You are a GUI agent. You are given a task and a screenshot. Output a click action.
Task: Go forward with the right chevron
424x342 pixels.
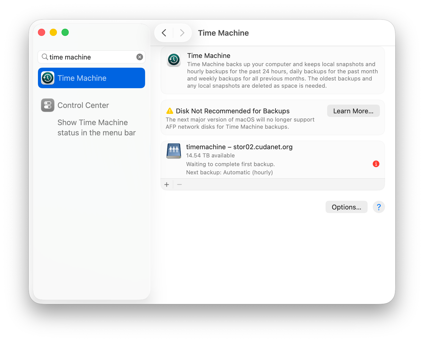(182, 33)
